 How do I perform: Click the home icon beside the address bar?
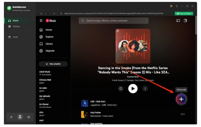(x=41, y=14)
